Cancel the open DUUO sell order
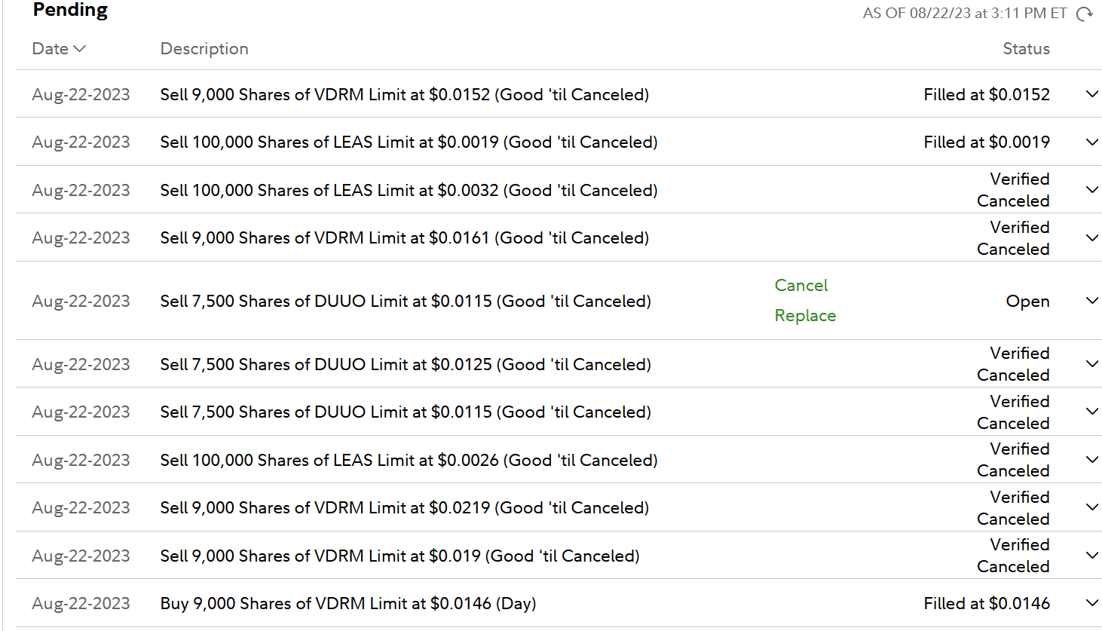The image size is (1102, 631). pyautogui.click(x=800, y=286)
